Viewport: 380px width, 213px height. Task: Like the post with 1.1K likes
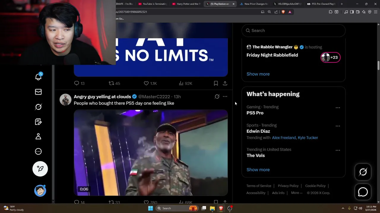point(150,83)
